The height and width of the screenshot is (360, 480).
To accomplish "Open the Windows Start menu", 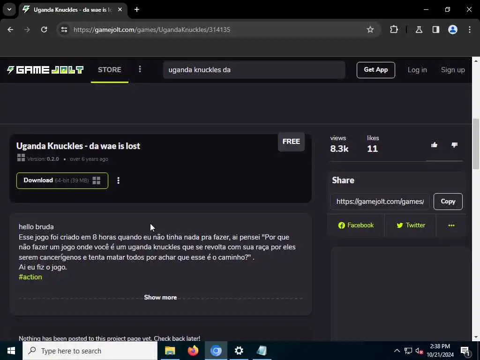I will click(11, 351).
